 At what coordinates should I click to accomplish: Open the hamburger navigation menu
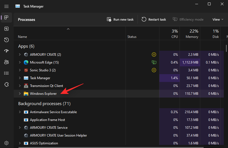(x=6, y=6)
